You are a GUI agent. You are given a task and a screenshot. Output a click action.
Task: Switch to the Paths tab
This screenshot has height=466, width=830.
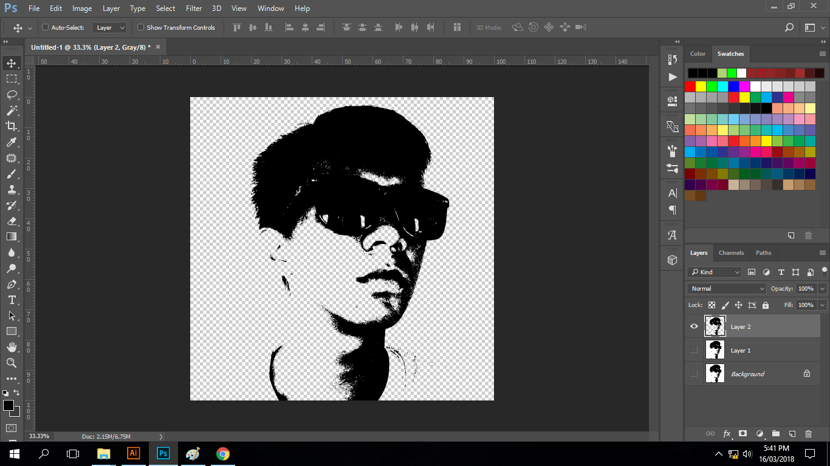click(763, 253)
